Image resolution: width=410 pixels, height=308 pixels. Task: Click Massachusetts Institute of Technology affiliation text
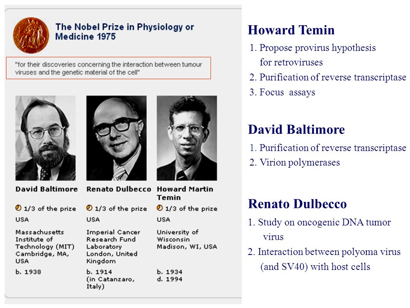click(x=45, y=246)
